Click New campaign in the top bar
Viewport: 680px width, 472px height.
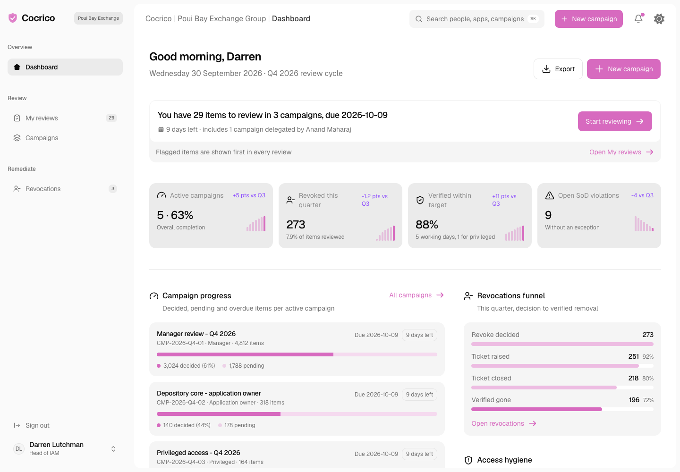(x=589, y=19)
